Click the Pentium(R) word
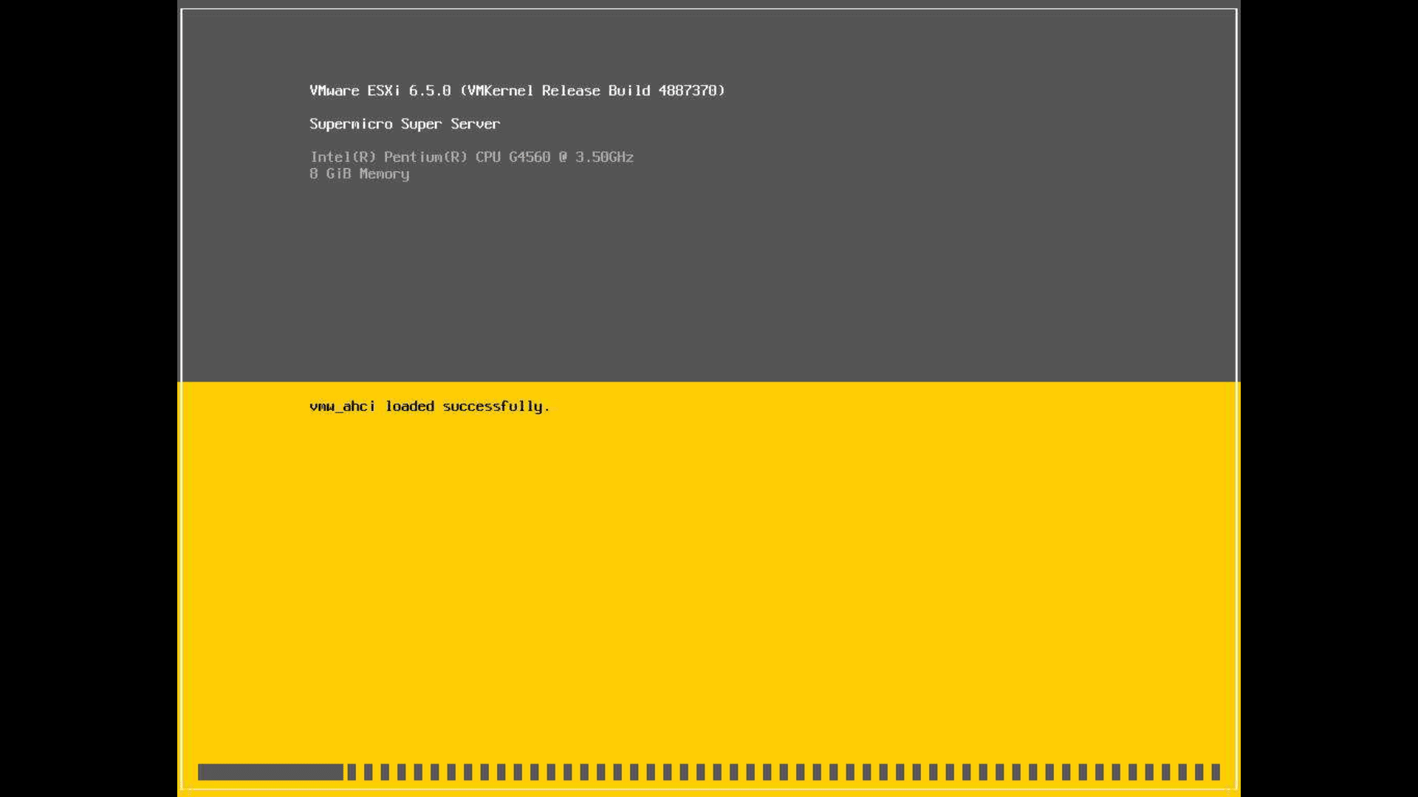This screenshot has height=797, width=1418. pos(425,157)
